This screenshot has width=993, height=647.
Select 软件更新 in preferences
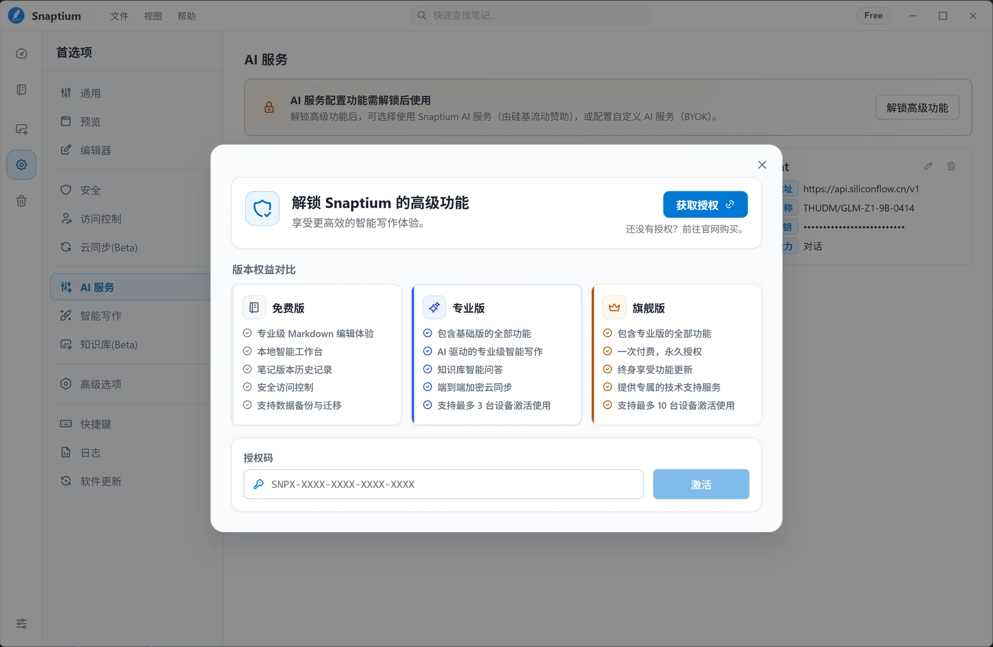click(132, 481)
